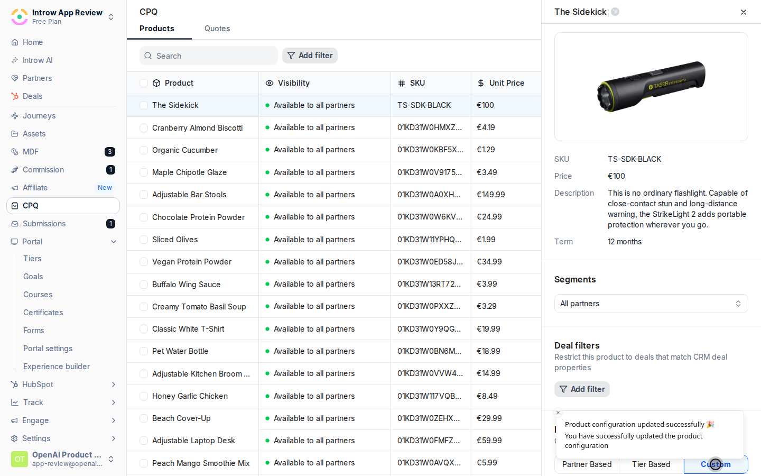This screenshot has height=476, width=761.
Task: Open the Home sidebar icon
Action: pyautogui.click(x=15, y=42)
